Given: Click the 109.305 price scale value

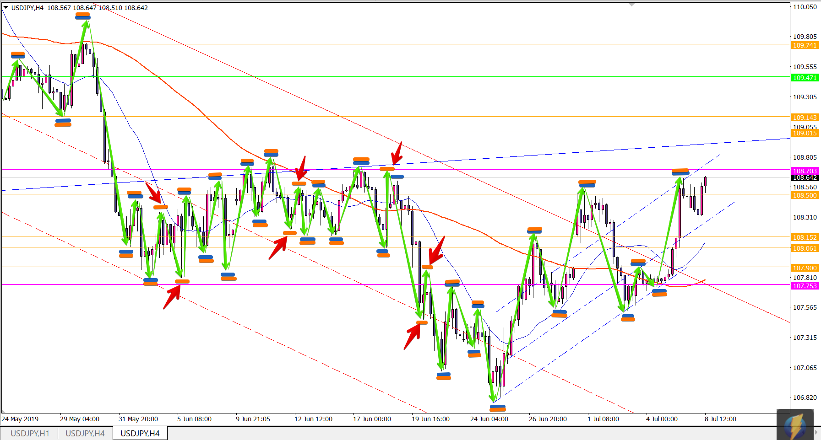Looking at the screenshot, I should point(805,97).
